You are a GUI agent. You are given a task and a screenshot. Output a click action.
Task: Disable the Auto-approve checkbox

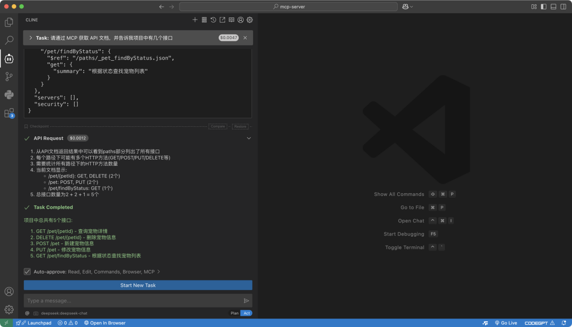(27, 272)
